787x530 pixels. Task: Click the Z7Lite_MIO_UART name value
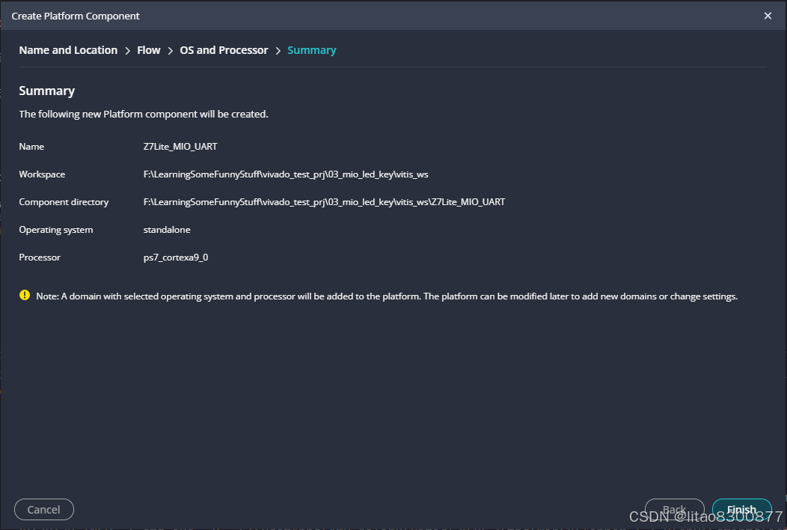180,147
